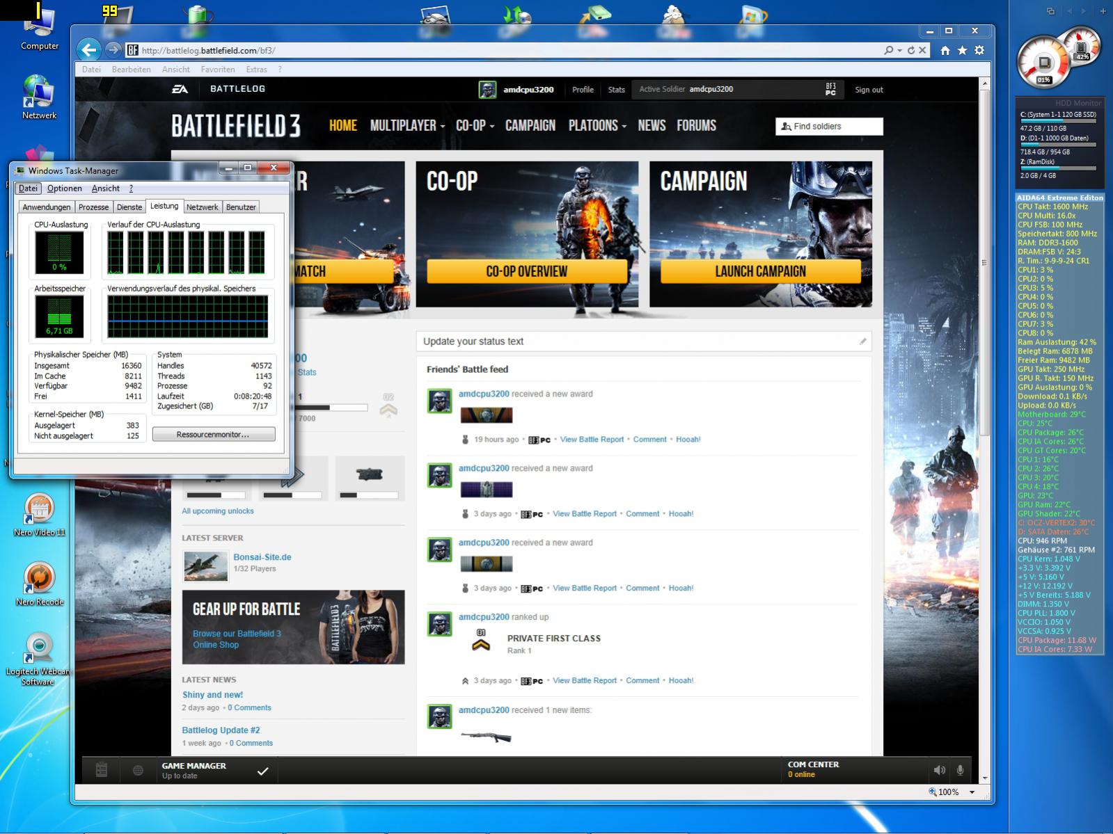Viewport: 1113px width, 834px height.
Task: Click Private First Class rank chevron icon
Action: coord(481,641)
